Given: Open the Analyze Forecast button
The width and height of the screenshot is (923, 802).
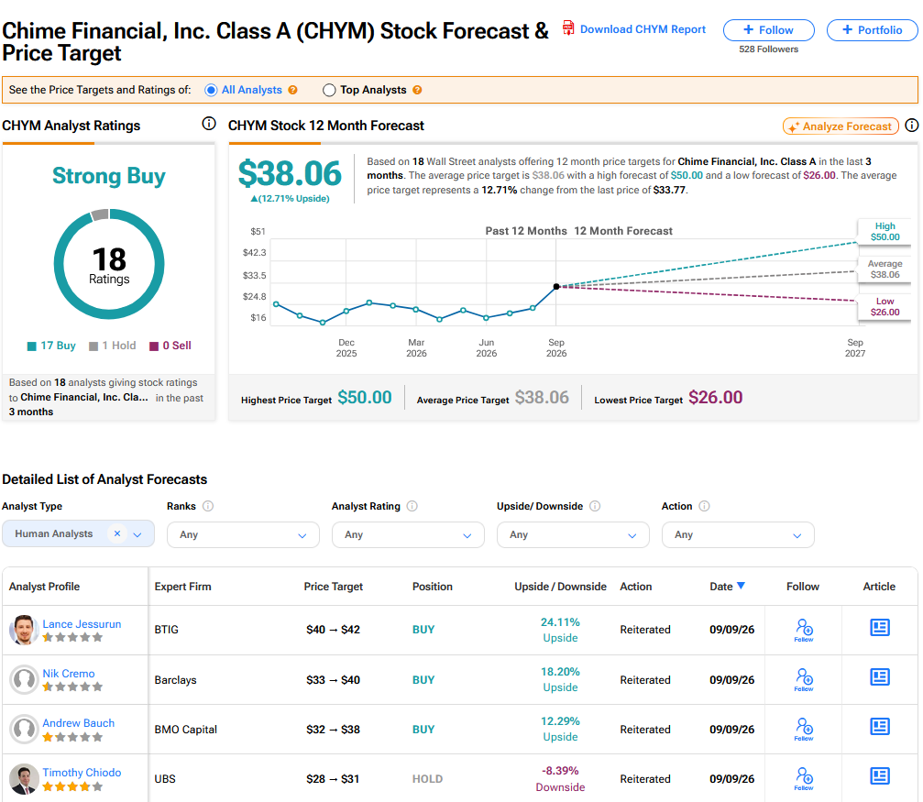Looking at the screenshot, I should [x=841, y=126].
